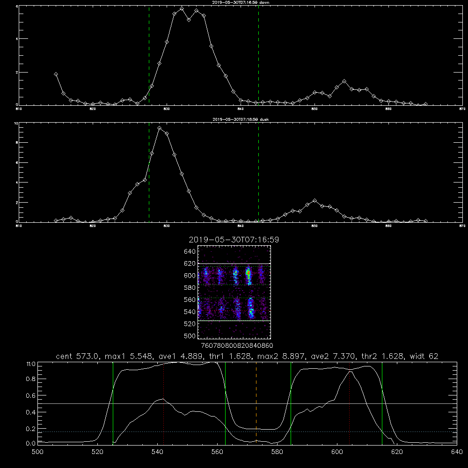This screenshot has width=468, height=468.
Task: Select the 'widt 62' value in the stats line
Action: (424, 356)
